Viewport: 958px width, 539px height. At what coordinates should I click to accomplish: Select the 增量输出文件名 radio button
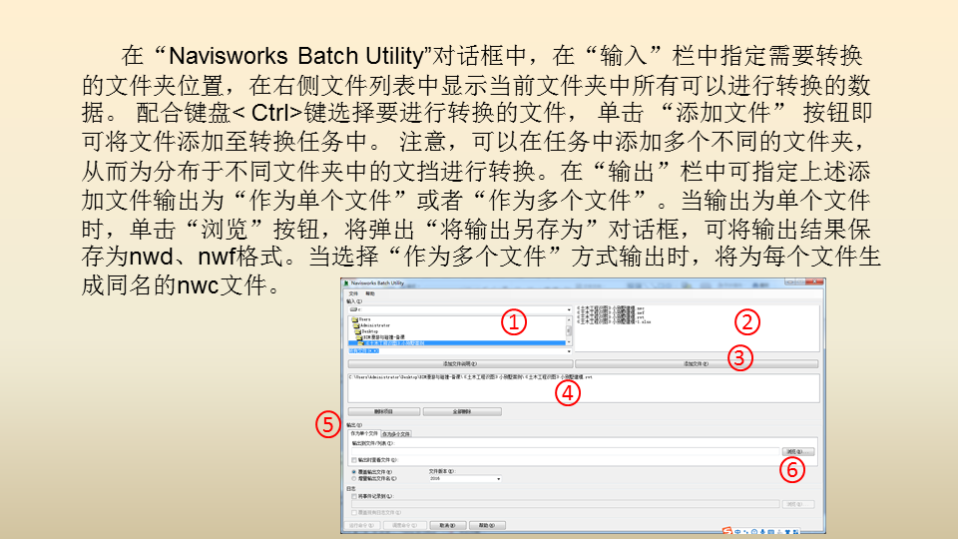click(x=353, y=478)
